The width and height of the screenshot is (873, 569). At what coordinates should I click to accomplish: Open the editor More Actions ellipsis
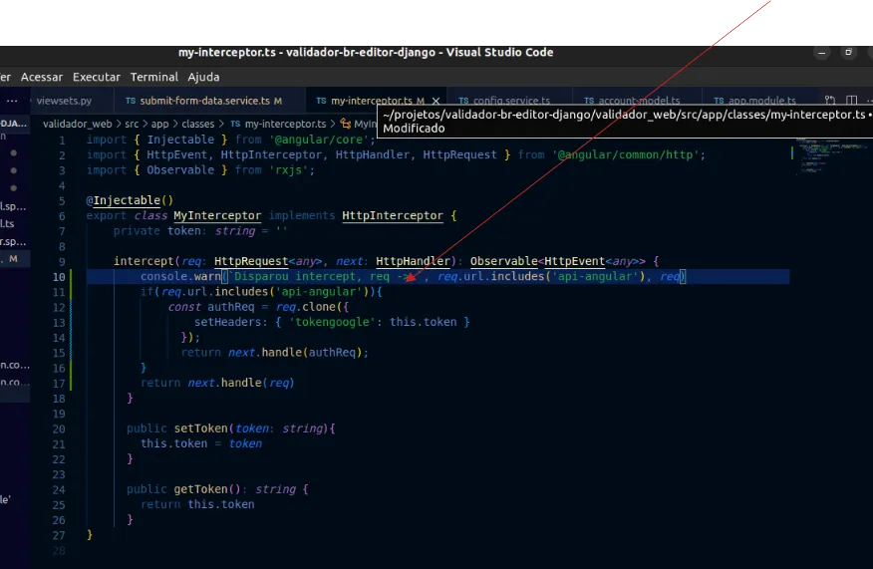pos(869,101)
